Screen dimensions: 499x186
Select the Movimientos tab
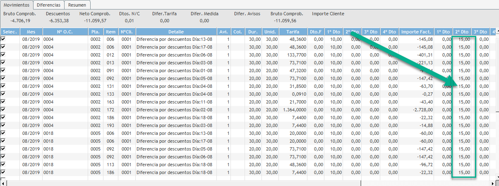pyautogui.click(x=16, y=5)
